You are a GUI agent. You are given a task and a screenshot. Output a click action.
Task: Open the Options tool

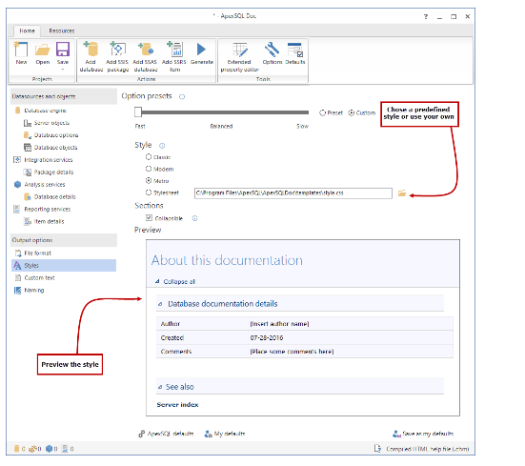[x=272, y=50]
